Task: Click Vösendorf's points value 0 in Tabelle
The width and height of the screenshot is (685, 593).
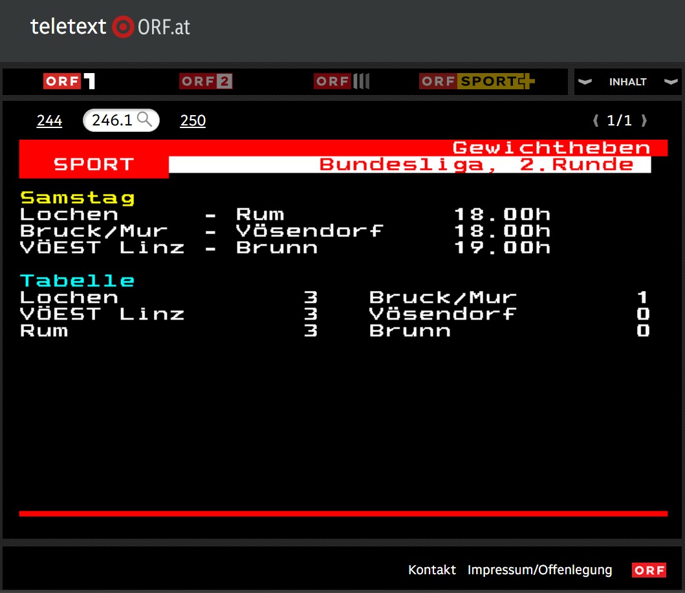Action: point(642,314)
